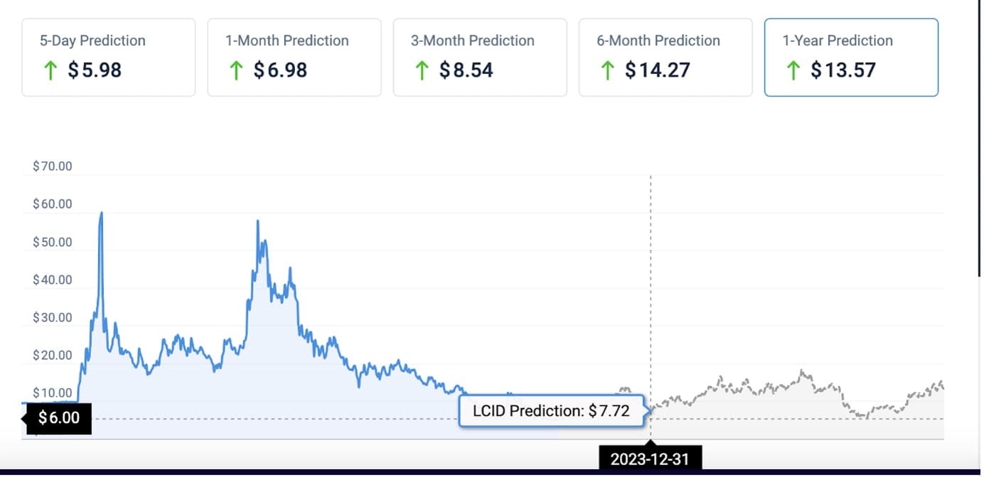Click the $13.57 prediction value
984x477 pixels.
click(843, 70)
